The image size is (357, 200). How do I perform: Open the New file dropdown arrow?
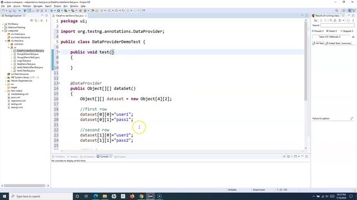point(6,11)
